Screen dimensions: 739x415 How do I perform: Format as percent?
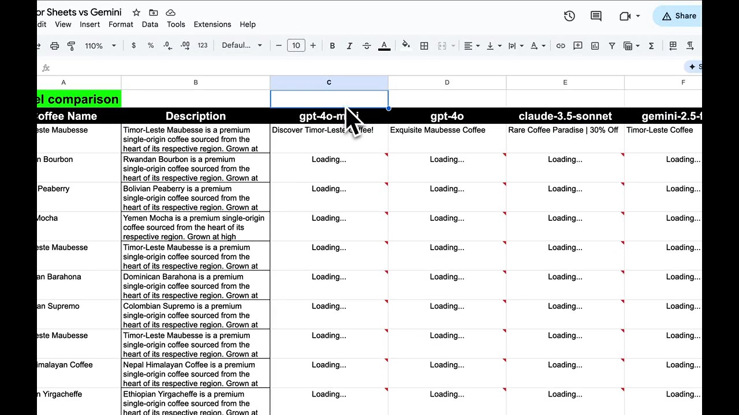click(x=151, y=46)
